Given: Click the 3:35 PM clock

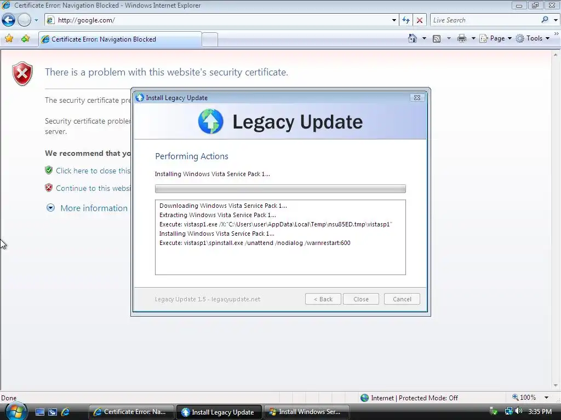Looking at the screenshot, I should click(x=540, y=412).
